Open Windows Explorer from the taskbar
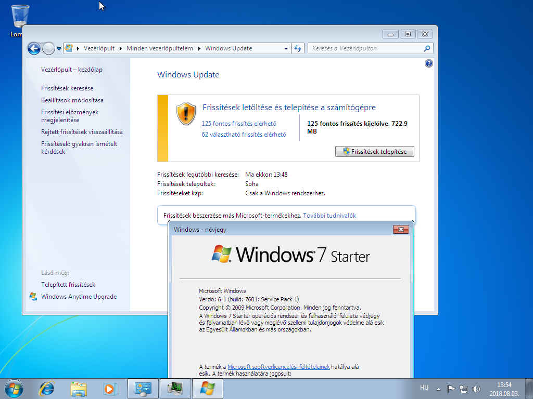 click(x=79, y=389)
